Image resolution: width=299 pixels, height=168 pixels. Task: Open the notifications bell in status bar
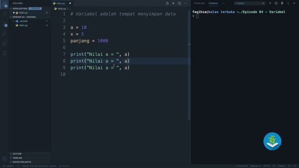(x=295, y=166)
